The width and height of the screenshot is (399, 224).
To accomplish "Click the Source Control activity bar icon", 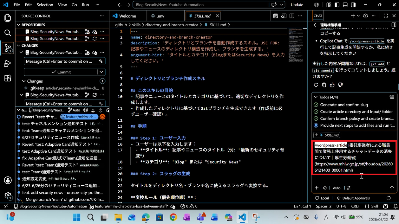I will point(8,48).
